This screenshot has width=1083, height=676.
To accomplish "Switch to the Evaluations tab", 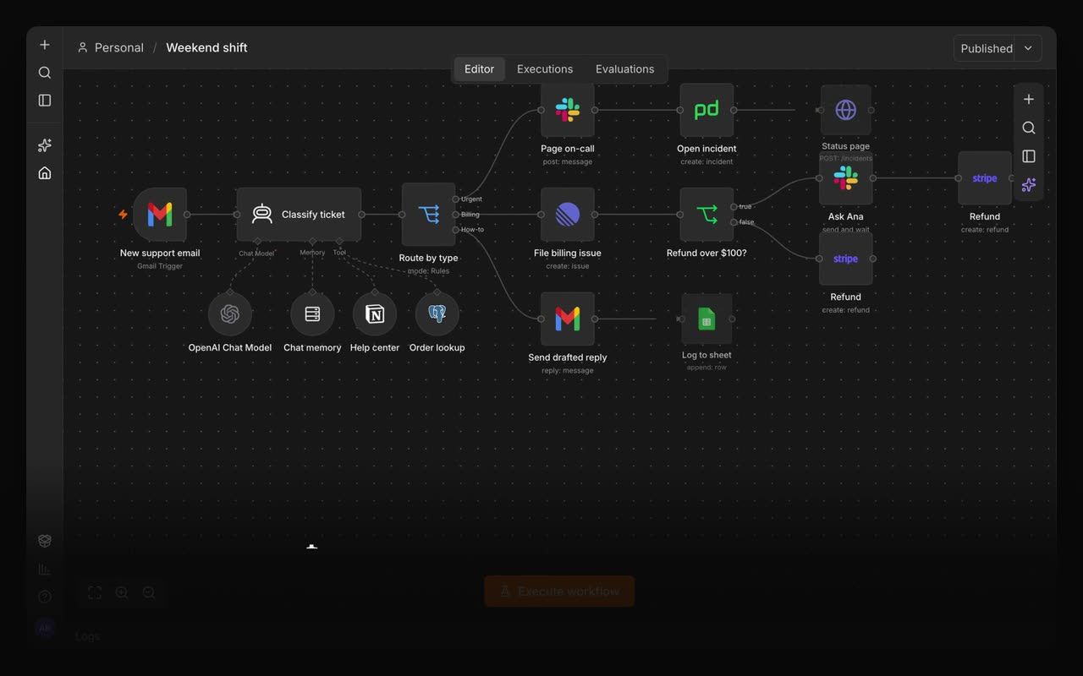I will coord(624,69).
